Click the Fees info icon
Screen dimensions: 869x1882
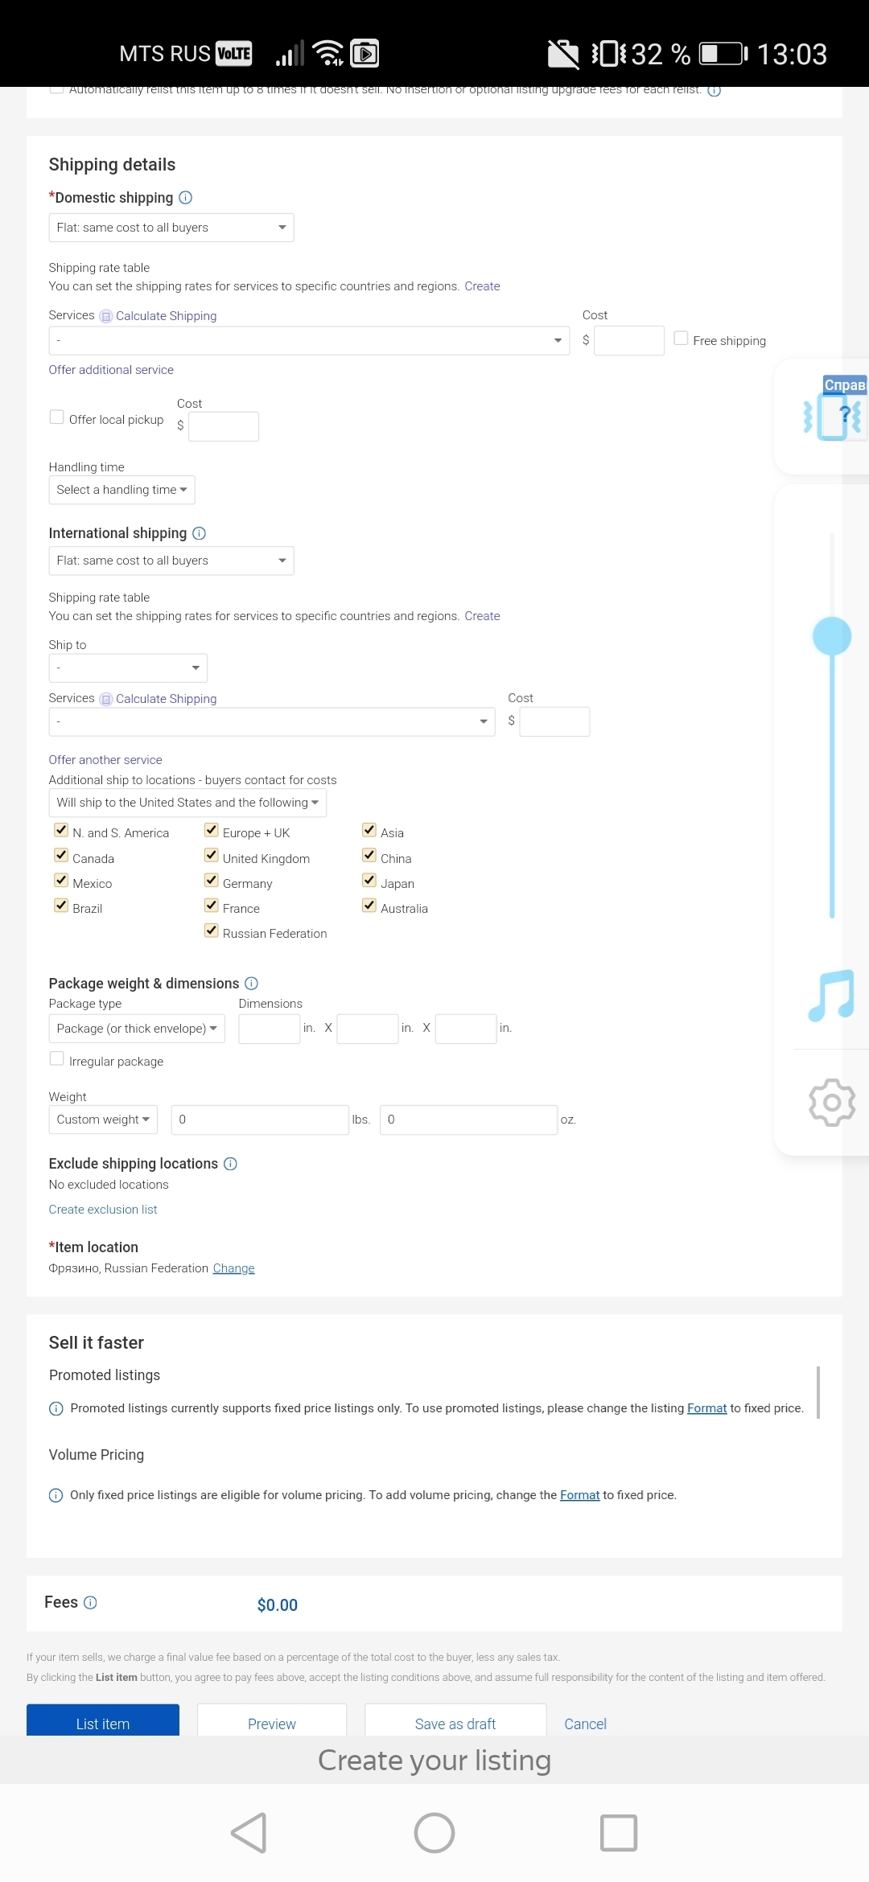pos(91,1602)
